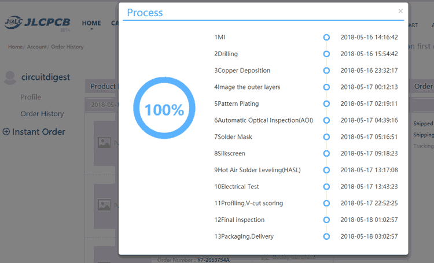
Task: Click the step marker for 1MI
Action: tap(326, 38)
